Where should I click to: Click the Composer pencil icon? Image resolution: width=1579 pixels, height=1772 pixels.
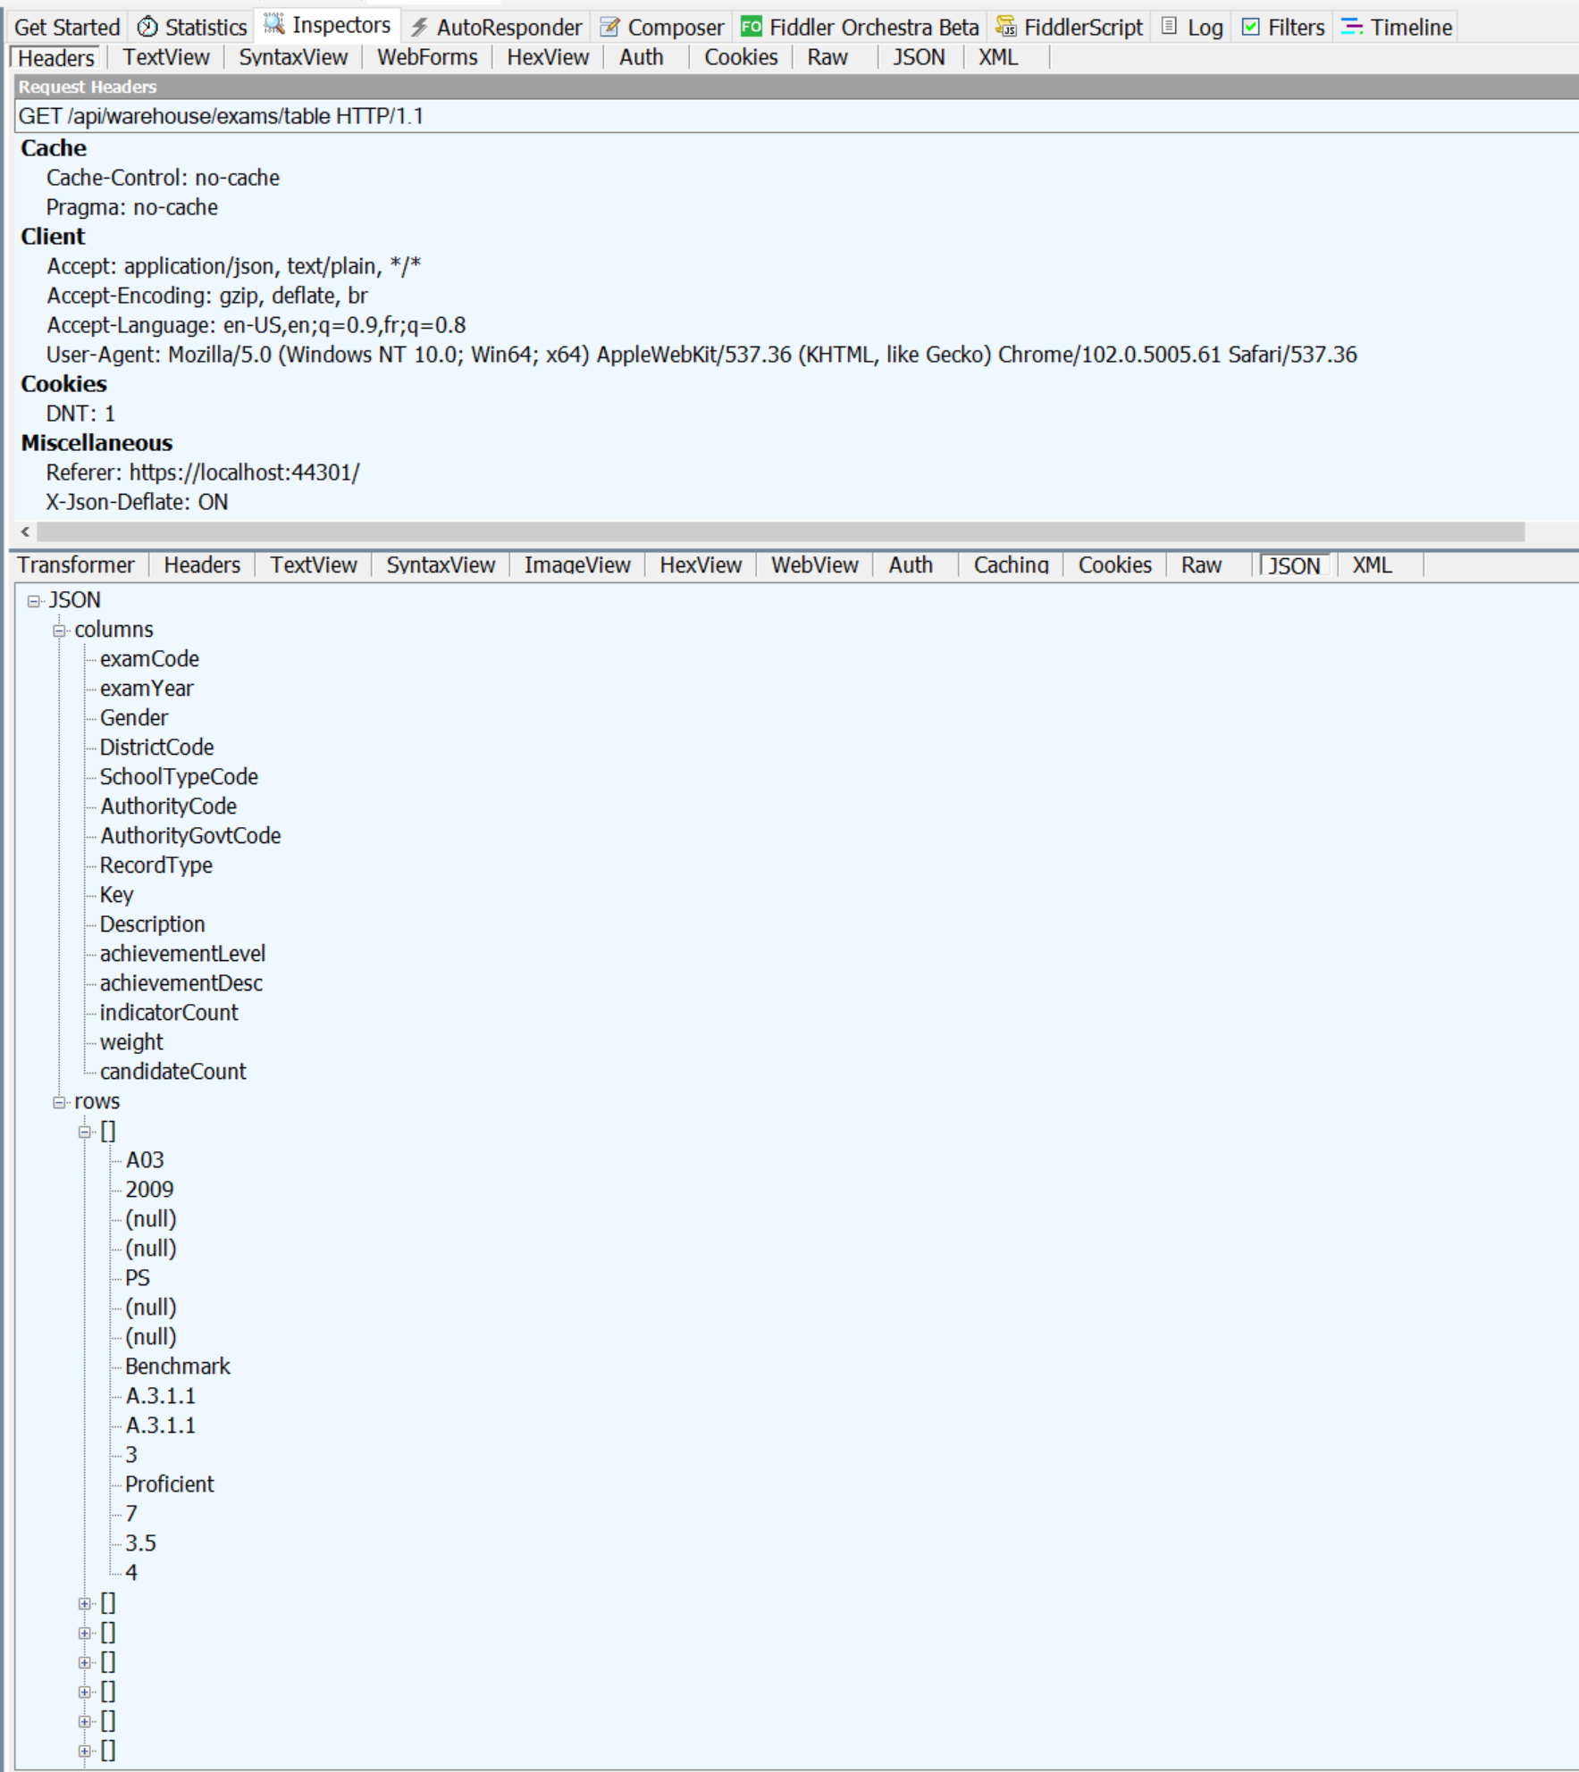(609, 27)
